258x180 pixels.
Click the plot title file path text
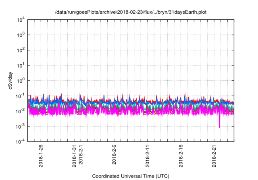click(131, 12)
